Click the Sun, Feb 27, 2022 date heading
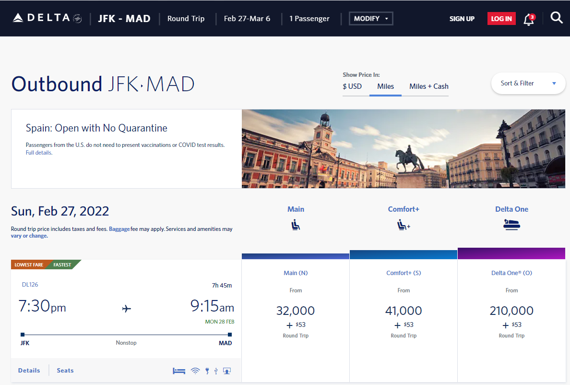 (x=60, y=211)
